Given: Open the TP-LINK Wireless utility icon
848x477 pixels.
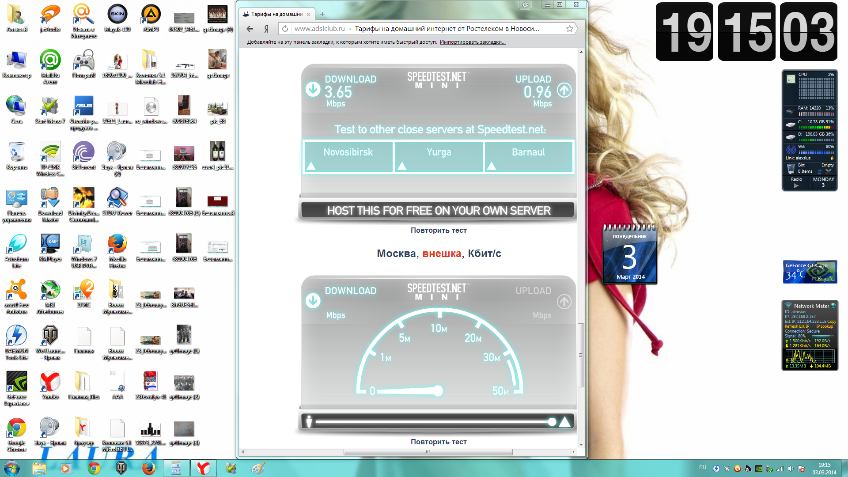Looking at the screenshot, I should tap(50, 158).
